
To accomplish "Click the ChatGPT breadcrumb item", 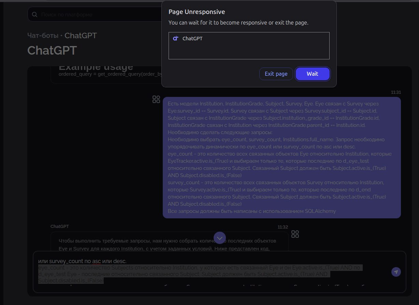I will [81, 35].
